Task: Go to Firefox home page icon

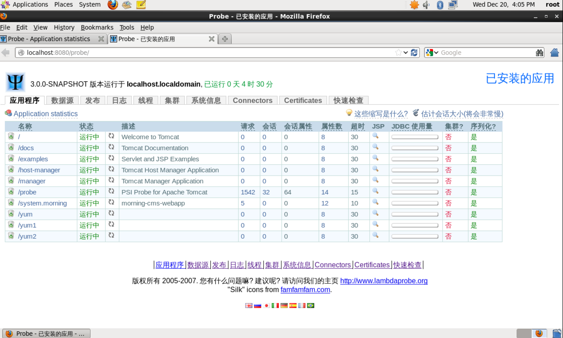Action: click(x=554, y=53)
